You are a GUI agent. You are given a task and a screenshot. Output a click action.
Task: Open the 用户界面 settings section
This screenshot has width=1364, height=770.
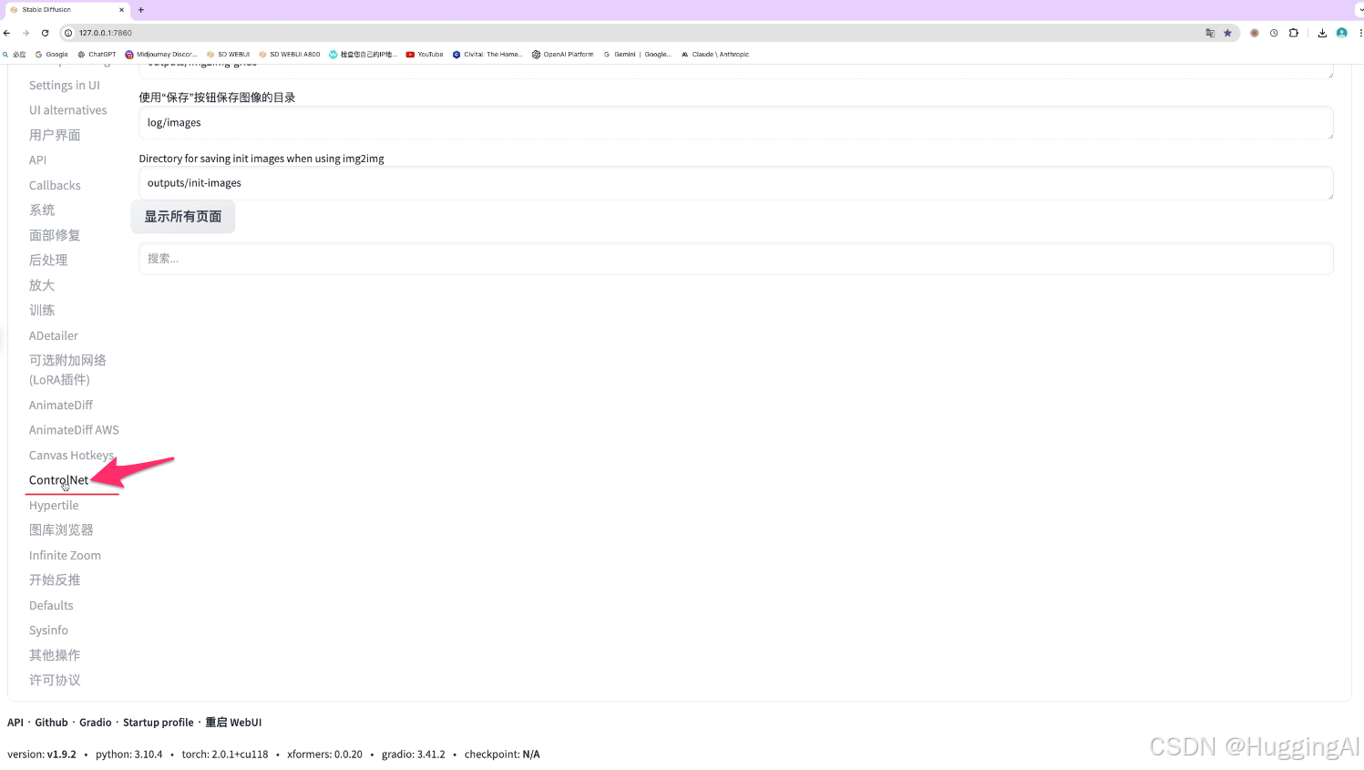(x=55, y=135)
